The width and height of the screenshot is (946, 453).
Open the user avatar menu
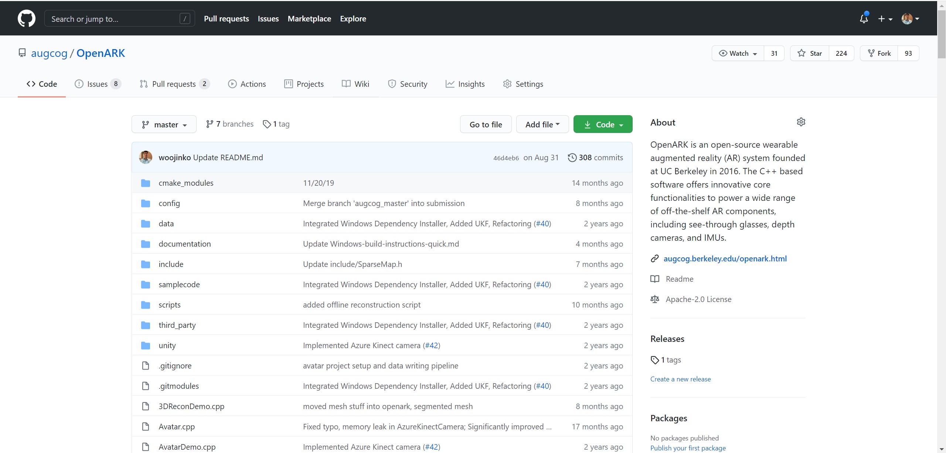911,19
